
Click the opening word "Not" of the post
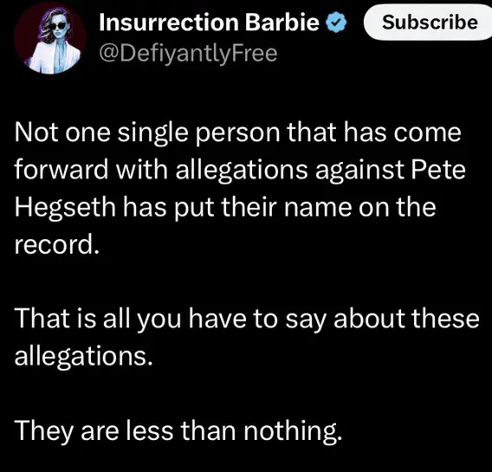[36, 133]
